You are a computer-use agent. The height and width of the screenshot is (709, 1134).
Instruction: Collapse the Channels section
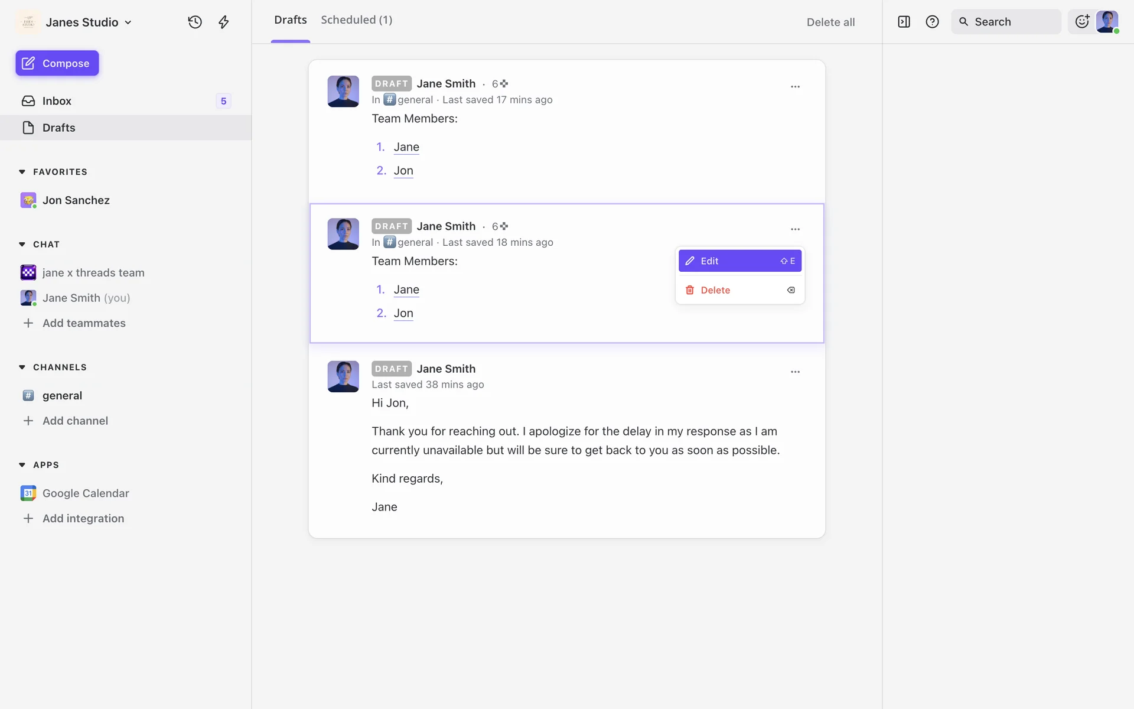(x=22, y=367)
